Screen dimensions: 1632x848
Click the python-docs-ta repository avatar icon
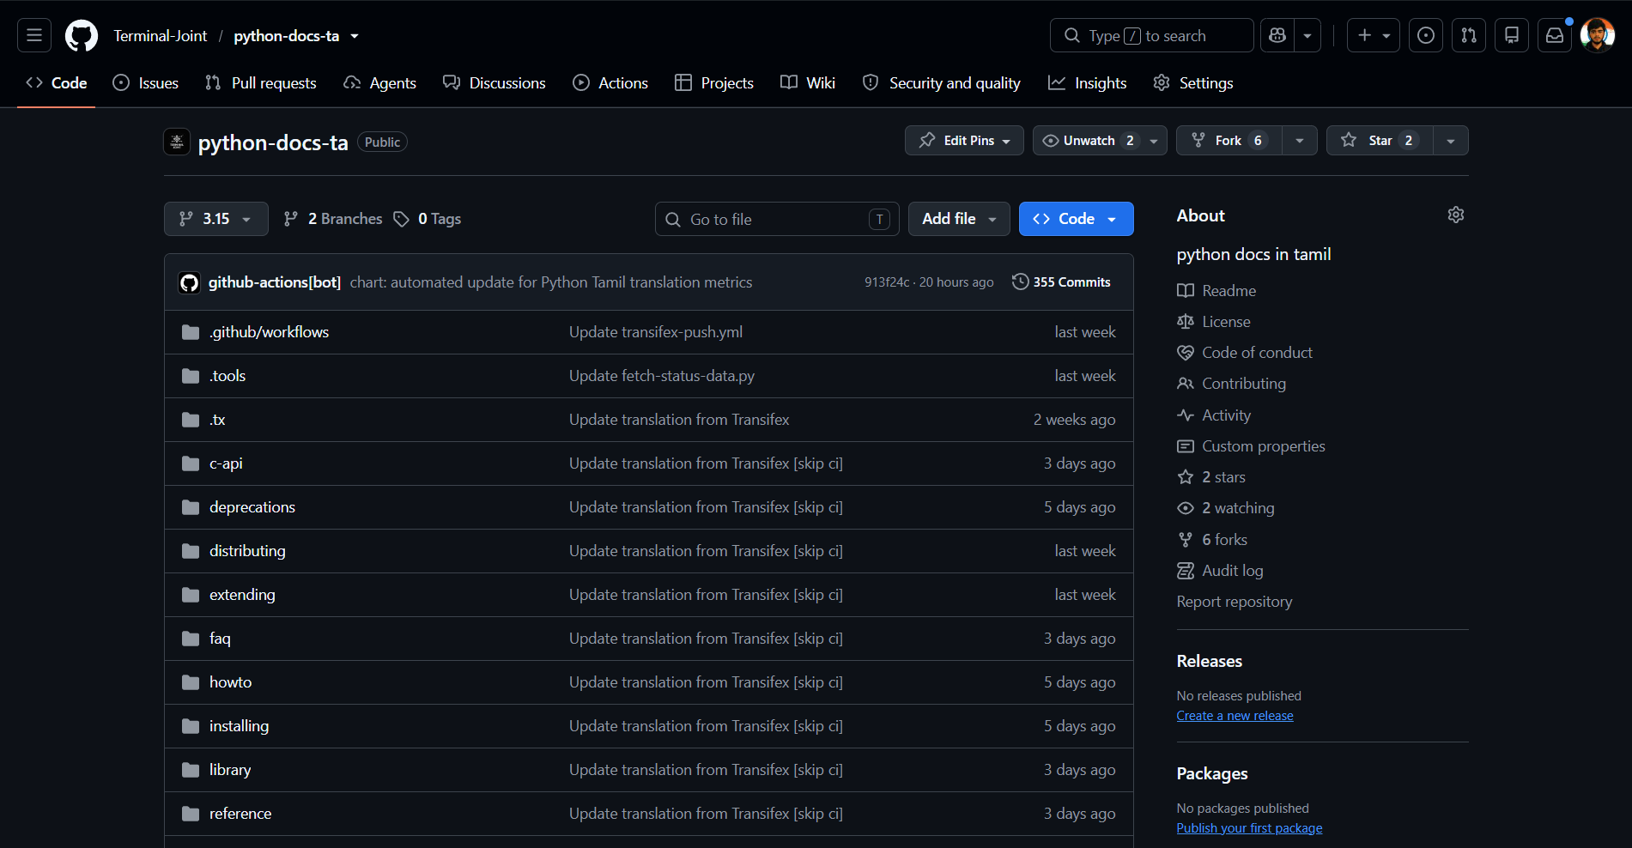point(177,142)
